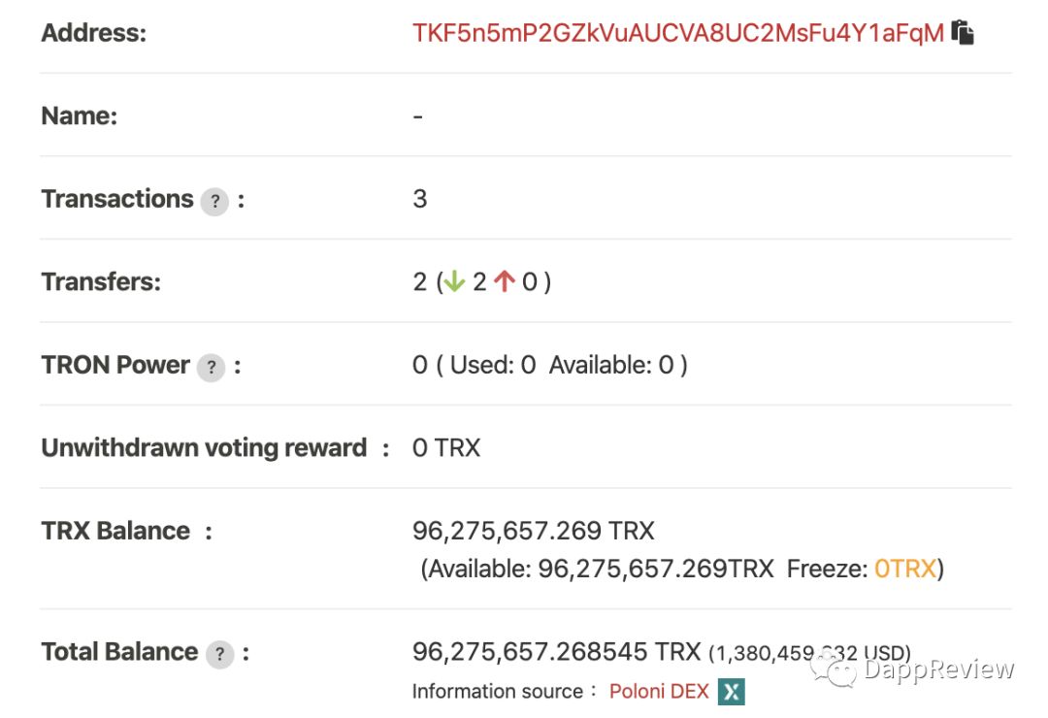Click the WeChat DappReview watermark icon

tap(833, 669)
